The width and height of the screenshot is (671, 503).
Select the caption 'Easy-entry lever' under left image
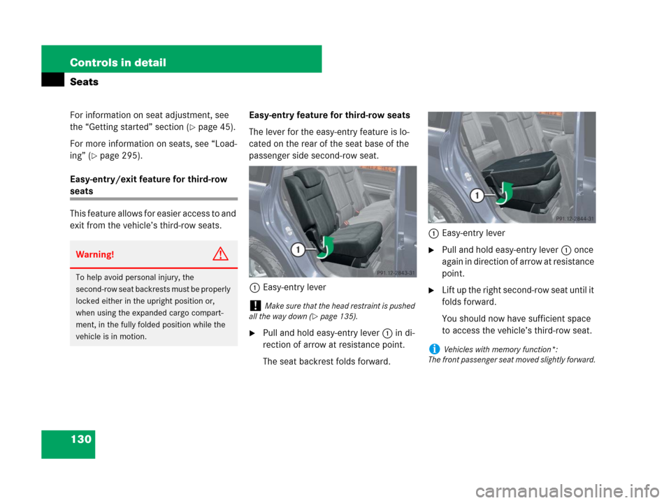pyautogui.click(x=294, y=287)
